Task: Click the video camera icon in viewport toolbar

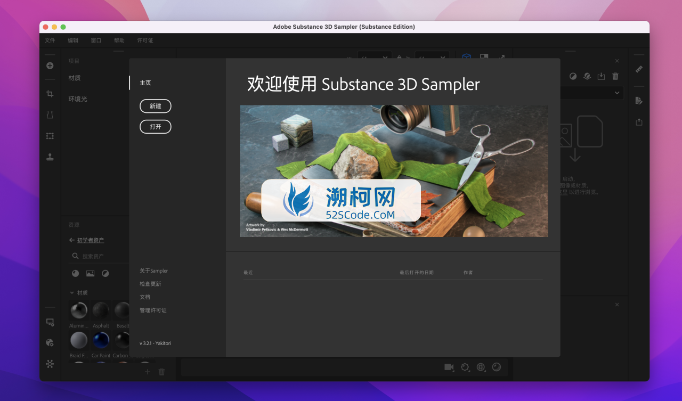Action: click(449, 367)
